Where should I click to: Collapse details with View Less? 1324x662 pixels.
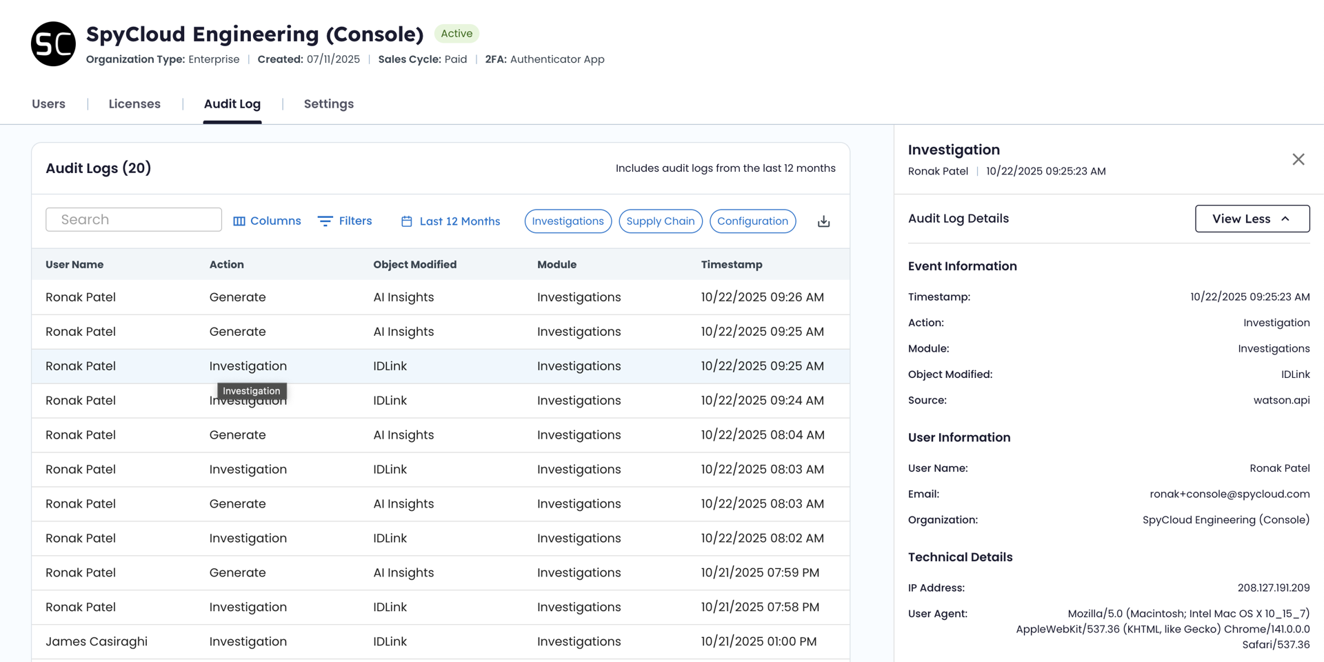click(x=1252, y=219)
